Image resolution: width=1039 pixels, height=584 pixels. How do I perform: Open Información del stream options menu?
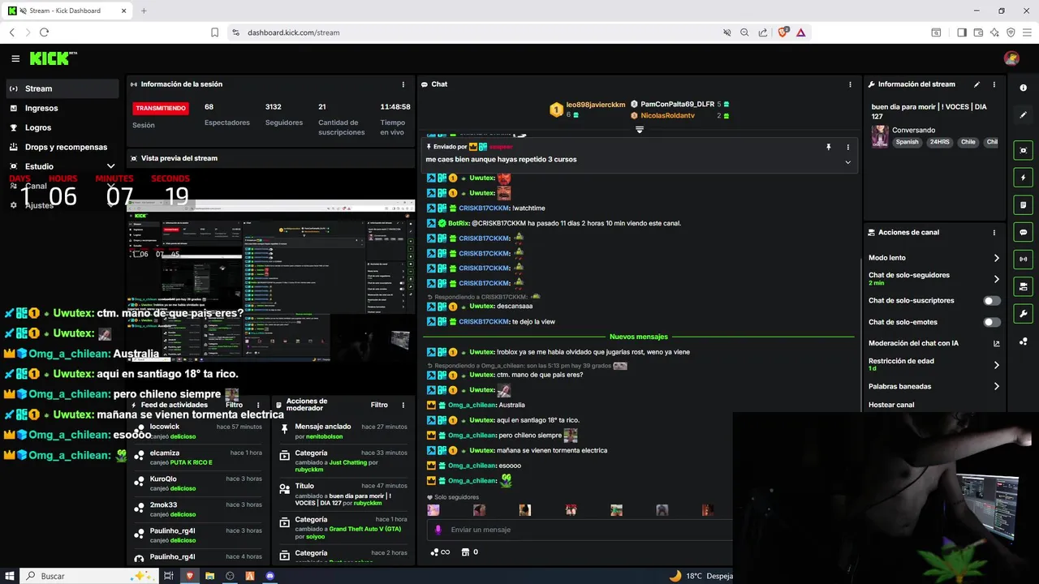pyautogui.click(x=994, y=84)
